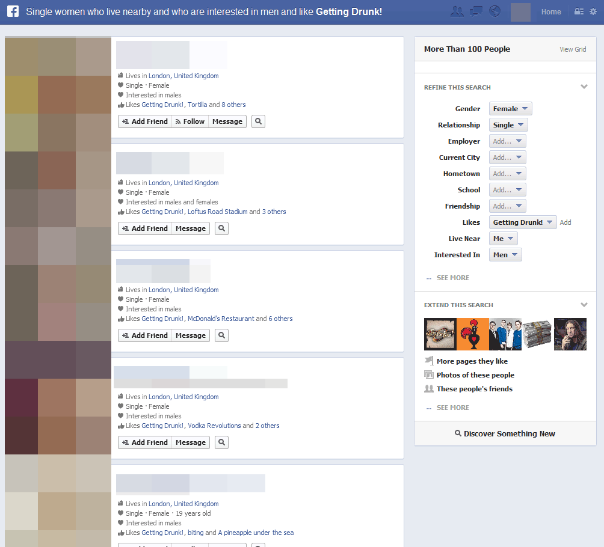Open the Interested In Men dropdown
The width and height of the screenshot is (604, 547).
click(x=505, y=254)
